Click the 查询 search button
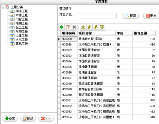The image size is (159, 124). click(x=131, y=16)
